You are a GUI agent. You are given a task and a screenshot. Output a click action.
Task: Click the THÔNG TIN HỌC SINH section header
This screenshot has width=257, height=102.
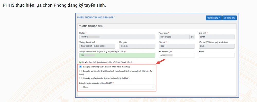tap(91, 26)
